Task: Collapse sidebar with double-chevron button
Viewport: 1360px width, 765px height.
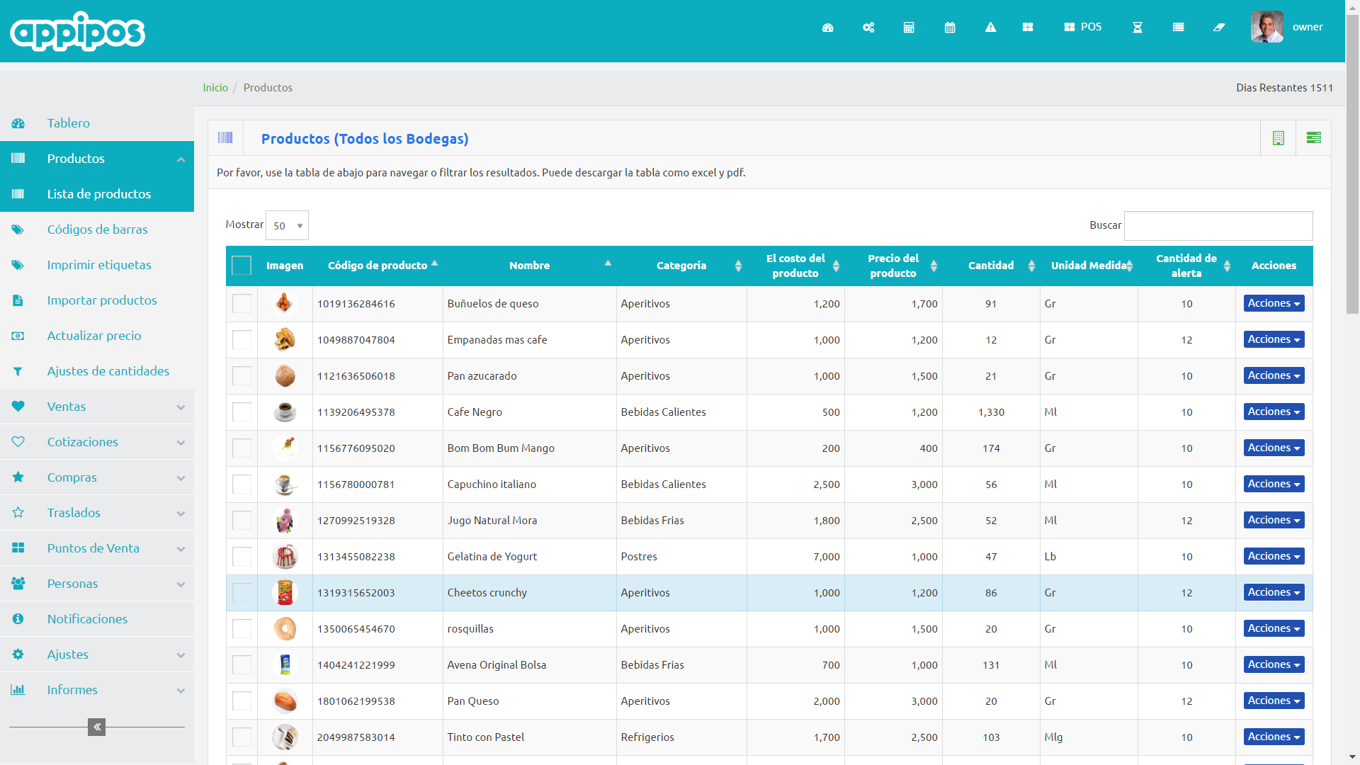Action: (97, 727)
